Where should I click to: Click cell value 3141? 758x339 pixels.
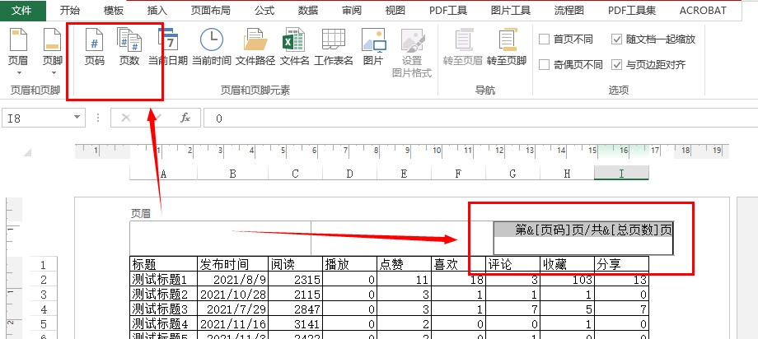(295, 323)
